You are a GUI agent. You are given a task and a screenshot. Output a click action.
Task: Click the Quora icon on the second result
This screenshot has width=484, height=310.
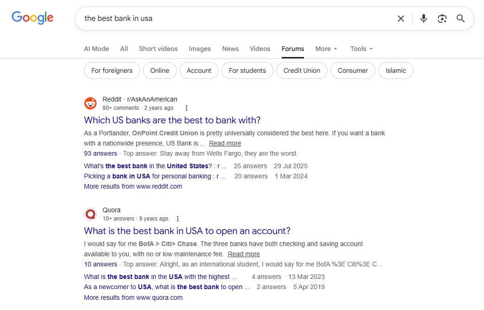pyautogui.click(x=90, y=214)
